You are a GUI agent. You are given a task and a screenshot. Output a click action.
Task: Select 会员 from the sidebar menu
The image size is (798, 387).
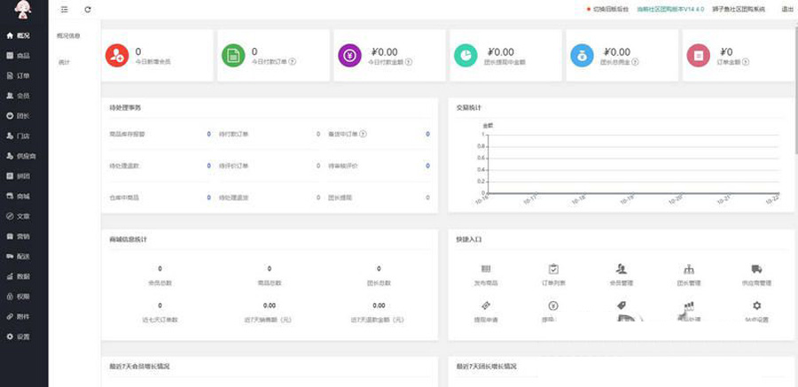pos(18,96)
